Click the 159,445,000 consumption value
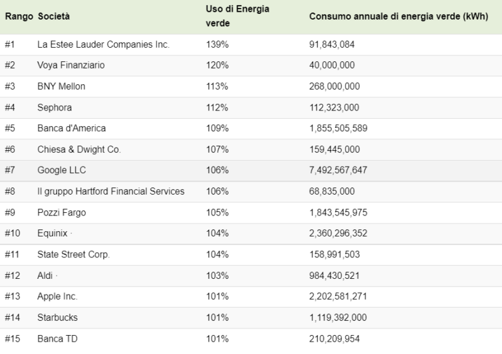Image resolution: width=502 pixels, height=354 pixels. click(x=334, y=150)
